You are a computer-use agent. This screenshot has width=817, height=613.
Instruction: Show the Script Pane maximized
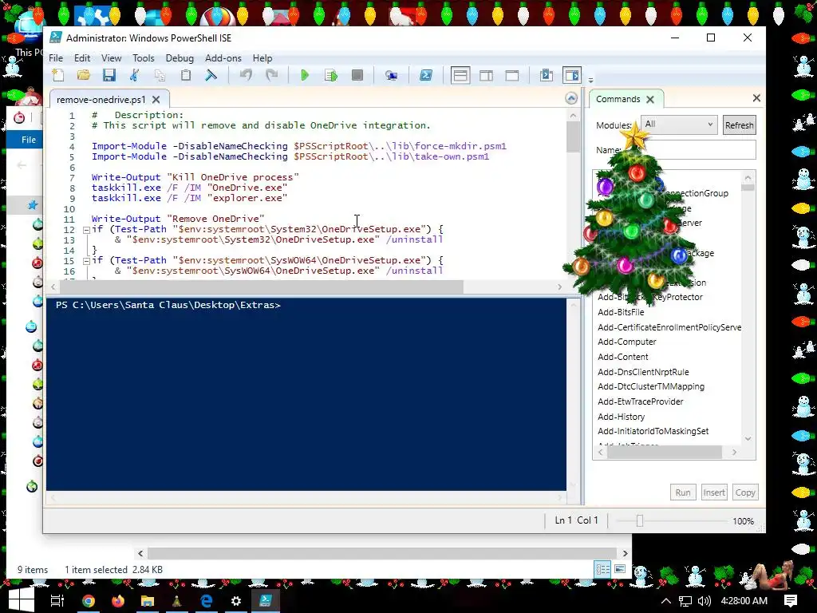(512, 76)
